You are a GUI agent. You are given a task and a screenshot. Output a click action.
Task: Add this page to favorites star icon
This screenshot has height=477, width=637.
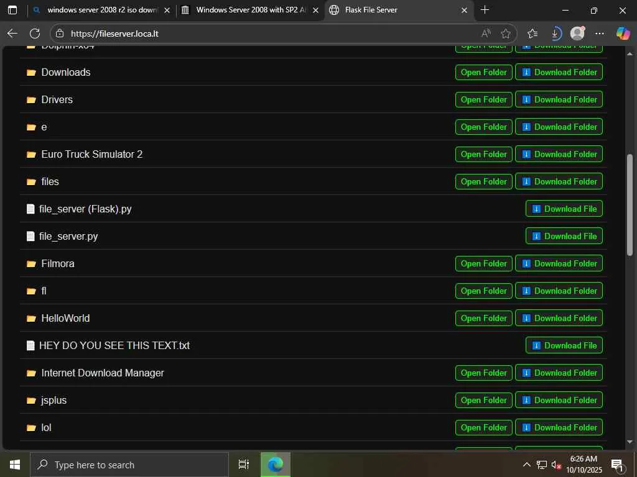[505, 34]
